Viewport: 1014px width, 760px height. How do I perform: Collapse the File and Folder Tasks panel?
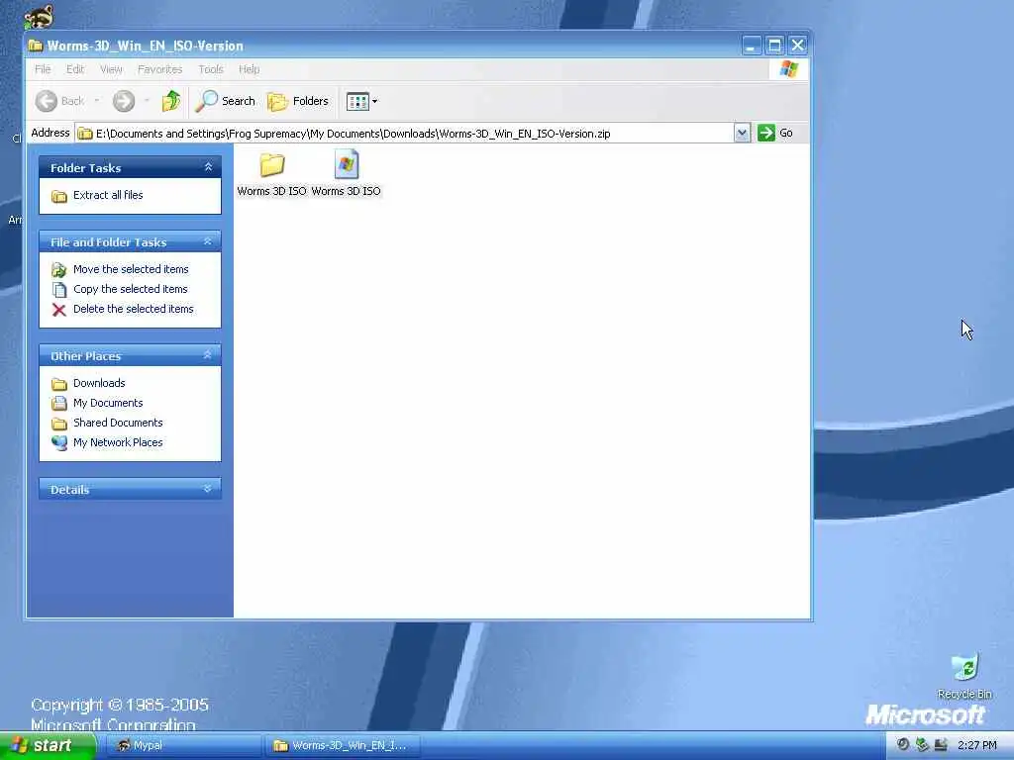[x=208, y=241]
